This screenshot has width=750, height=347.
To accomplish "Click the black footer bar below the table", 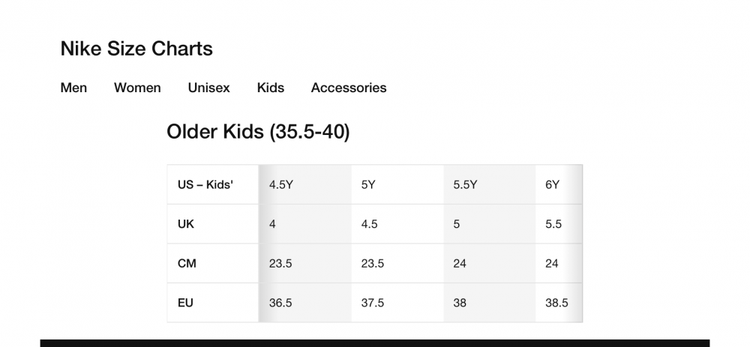I will pos(375,343).
